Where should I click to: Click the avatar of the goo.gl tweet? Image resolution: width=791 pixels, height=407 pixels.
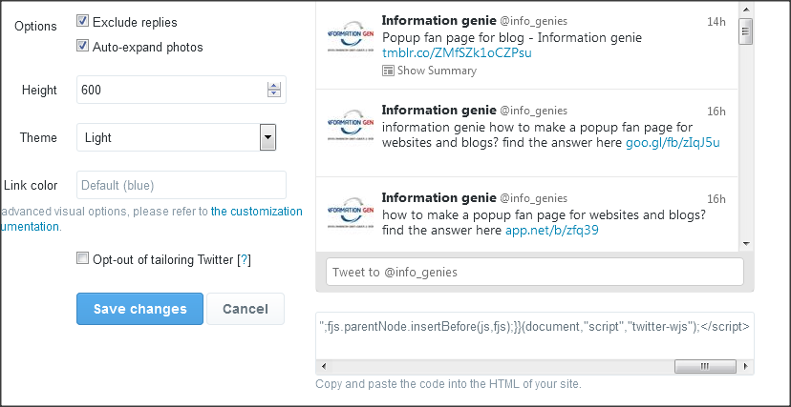click(x=350, y=125)
